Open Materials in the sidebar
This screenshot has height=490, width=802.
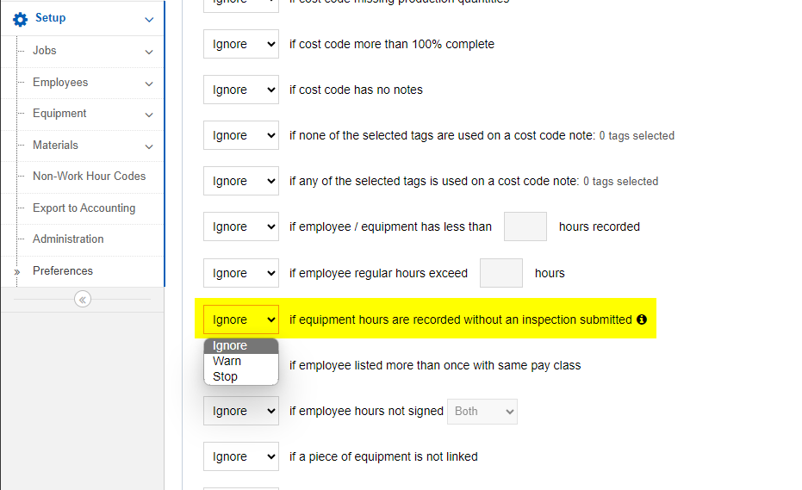[x=55, y=146]
